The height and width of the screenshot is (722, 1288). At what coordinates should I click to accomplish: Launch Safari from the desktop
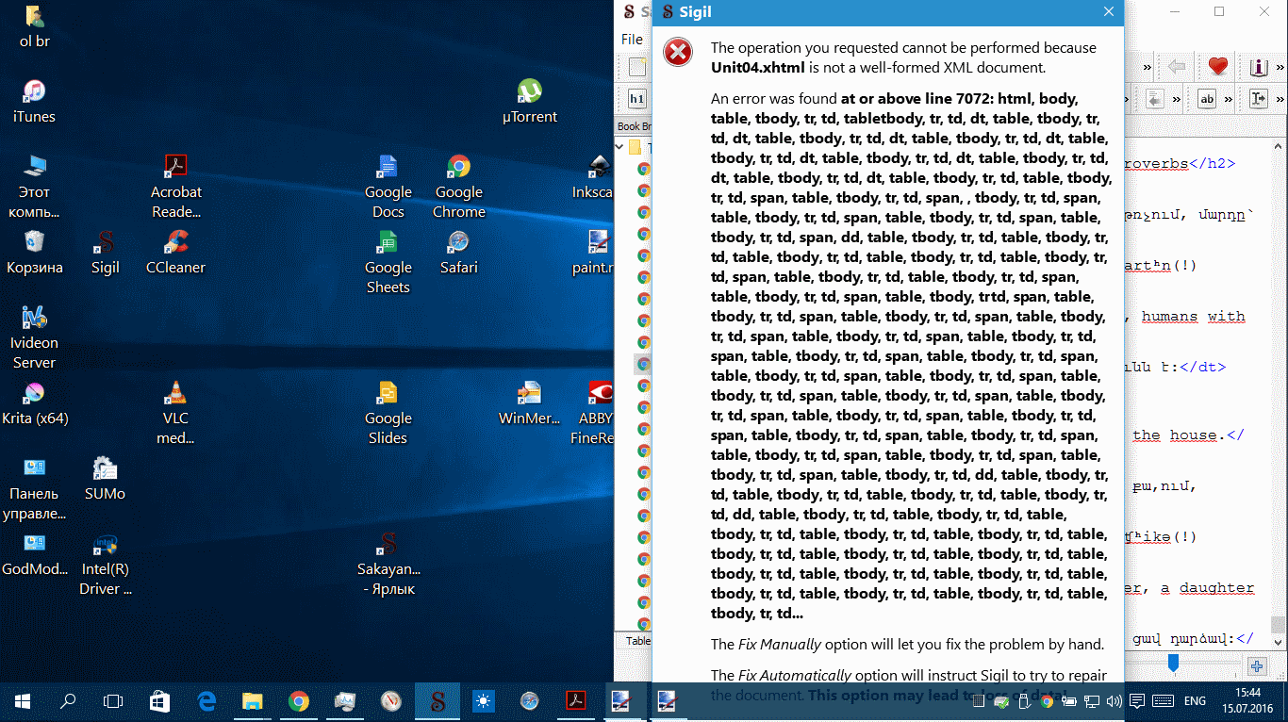pyautogui.click(x=459, y=253)
